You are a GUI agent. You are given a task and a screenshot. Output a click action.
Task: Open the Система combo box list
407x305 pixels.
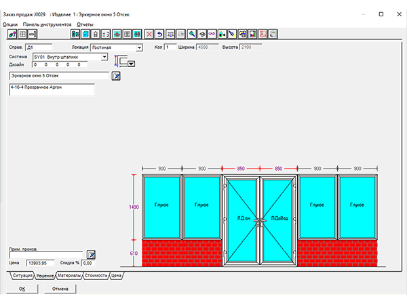tap(104, 58)
